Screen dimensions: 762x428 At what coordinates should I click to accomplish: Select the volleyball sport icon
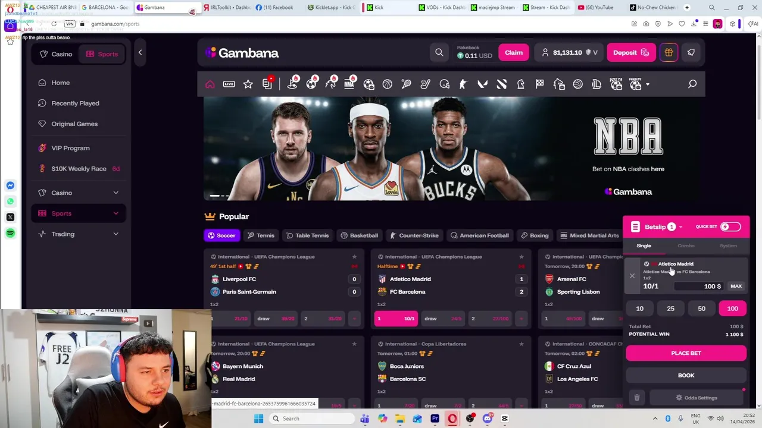point(578,84)
